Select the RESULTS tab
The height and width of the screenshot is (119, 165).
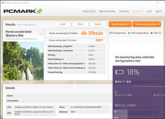coord(138,11)
